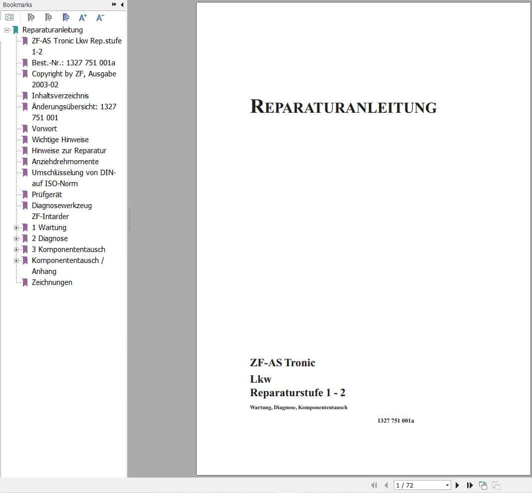Expand the 3 Komponententausch bookmark

coord(16,249)
